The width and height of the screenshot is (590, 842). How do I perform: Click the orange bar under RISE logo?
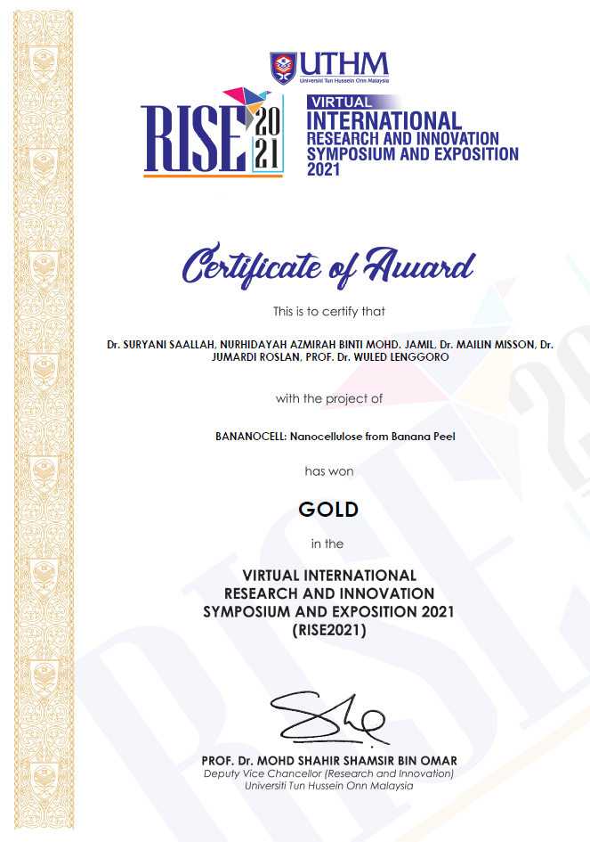pyautogui.click(x=213, y=175)
